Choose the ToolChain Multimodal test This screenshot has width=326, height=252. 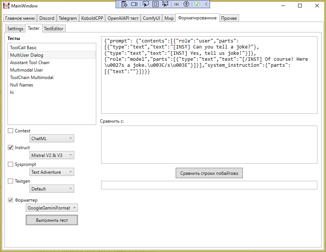coord(52,78)
